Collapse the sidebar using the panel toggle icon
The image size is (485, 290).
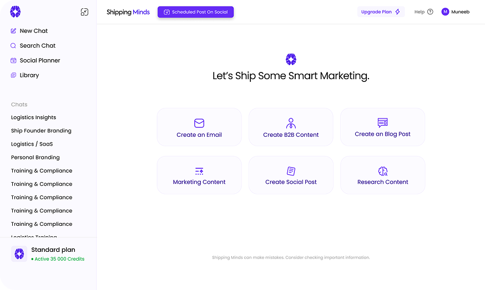click(x=84, y=12)
